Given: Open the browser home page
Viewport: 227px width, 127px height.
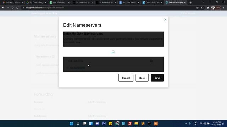Looking at the screenshot, I should [x=17, y=8].
